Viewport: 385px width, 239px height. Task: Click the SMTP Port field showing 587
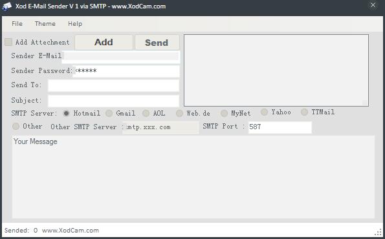pos(280,127)
